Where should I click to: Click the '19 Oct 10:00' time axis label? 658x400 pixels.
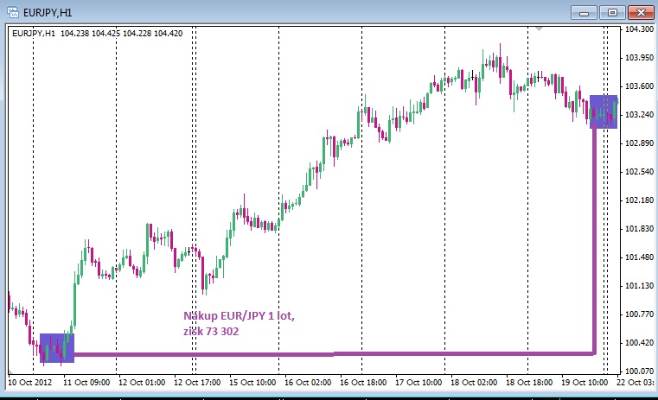click(585, 383)
